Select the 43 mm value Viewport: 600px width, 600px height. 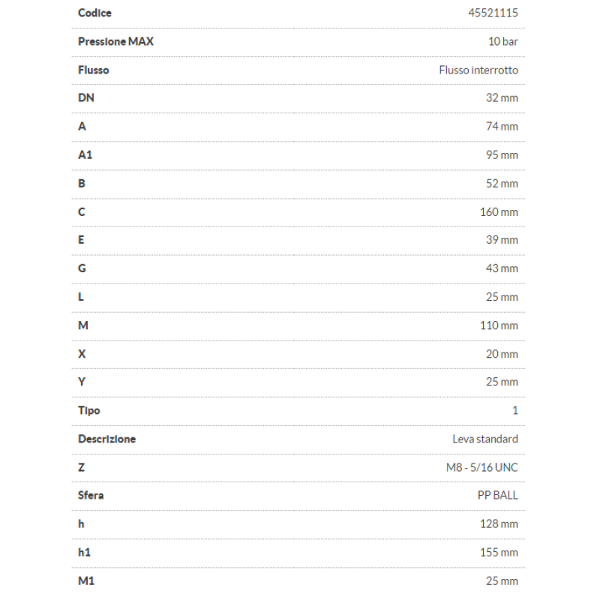tap(502, 268)
